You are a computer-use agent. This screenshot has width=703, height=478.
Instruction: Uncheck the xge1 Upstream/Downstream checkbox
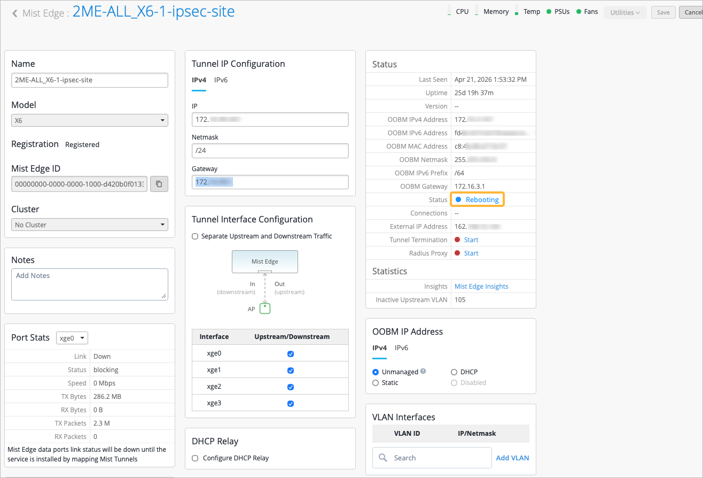coord(291,371)
